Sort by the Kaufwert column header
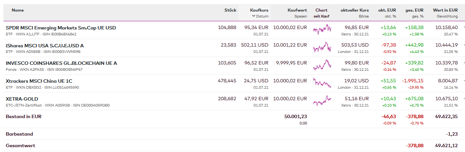Viewport: 465px width, 152px height. coord(297,10)
